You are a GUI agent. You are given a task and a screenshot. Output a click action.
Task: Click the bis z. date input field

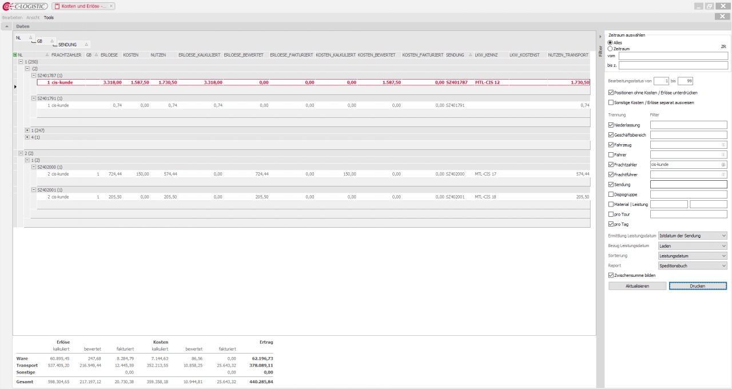tap(673, 66)
